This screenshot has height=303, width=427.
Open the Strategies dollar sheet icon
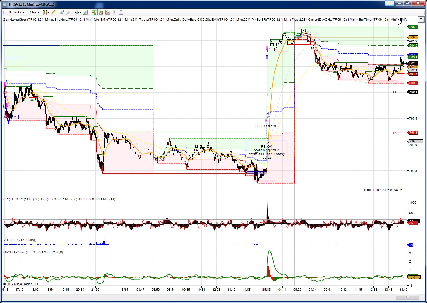(114, 12)
